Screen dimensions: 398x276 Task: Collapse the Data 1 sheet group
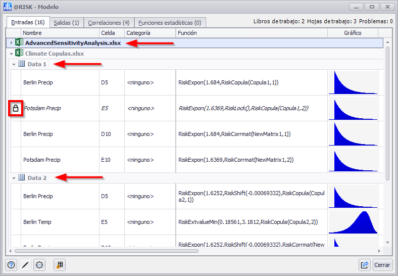point(14,64)
